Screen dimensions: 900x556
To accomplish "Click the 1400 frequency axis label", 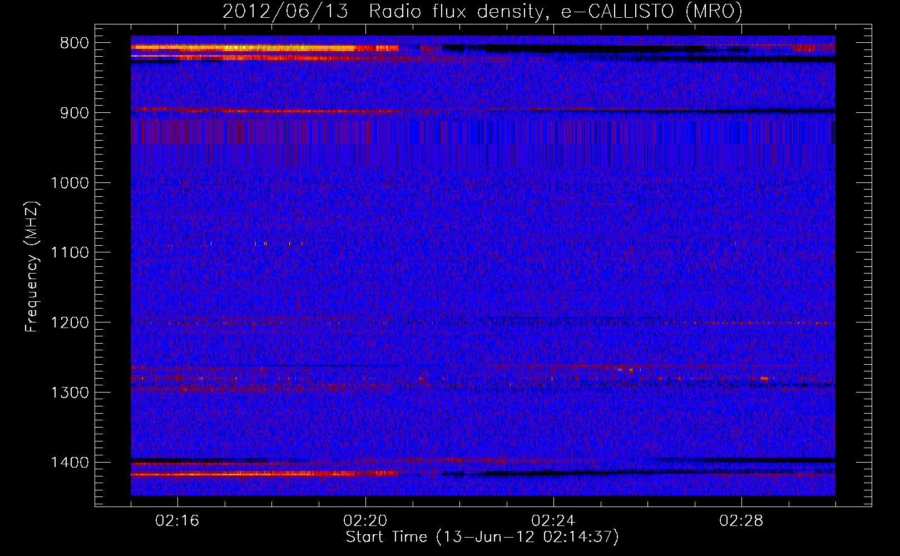I will tap(70, 463).
